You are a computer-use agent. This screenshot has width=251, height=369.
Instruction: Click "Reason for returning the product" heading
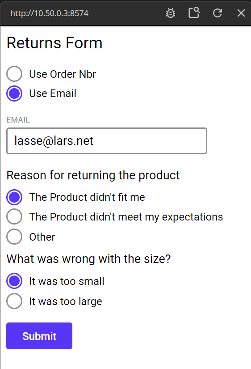93,175
